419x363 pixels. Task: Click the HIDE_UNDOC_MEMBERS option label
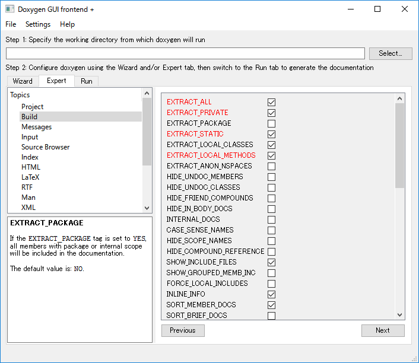click(205, 177)
